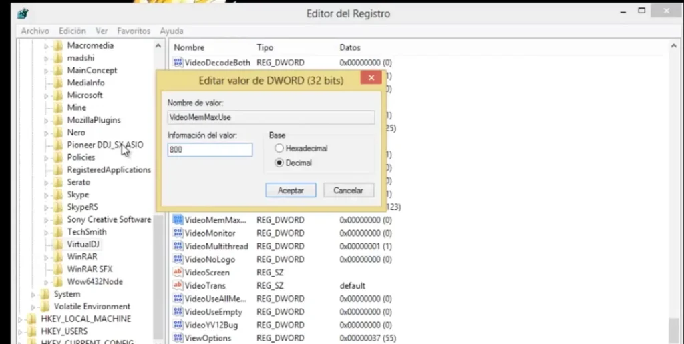Image resolution: width=684 pixels, height=344 pixels.
Task: Open the Archivo menu
Action: (35, 31)
